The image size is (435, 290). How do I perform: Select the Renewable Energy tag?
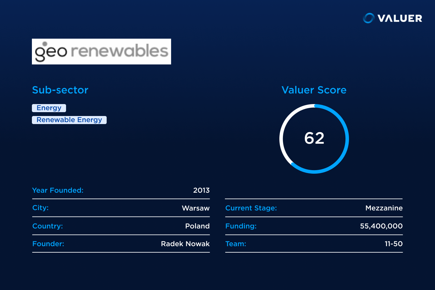pyautogui.click(x=69, y=120)
